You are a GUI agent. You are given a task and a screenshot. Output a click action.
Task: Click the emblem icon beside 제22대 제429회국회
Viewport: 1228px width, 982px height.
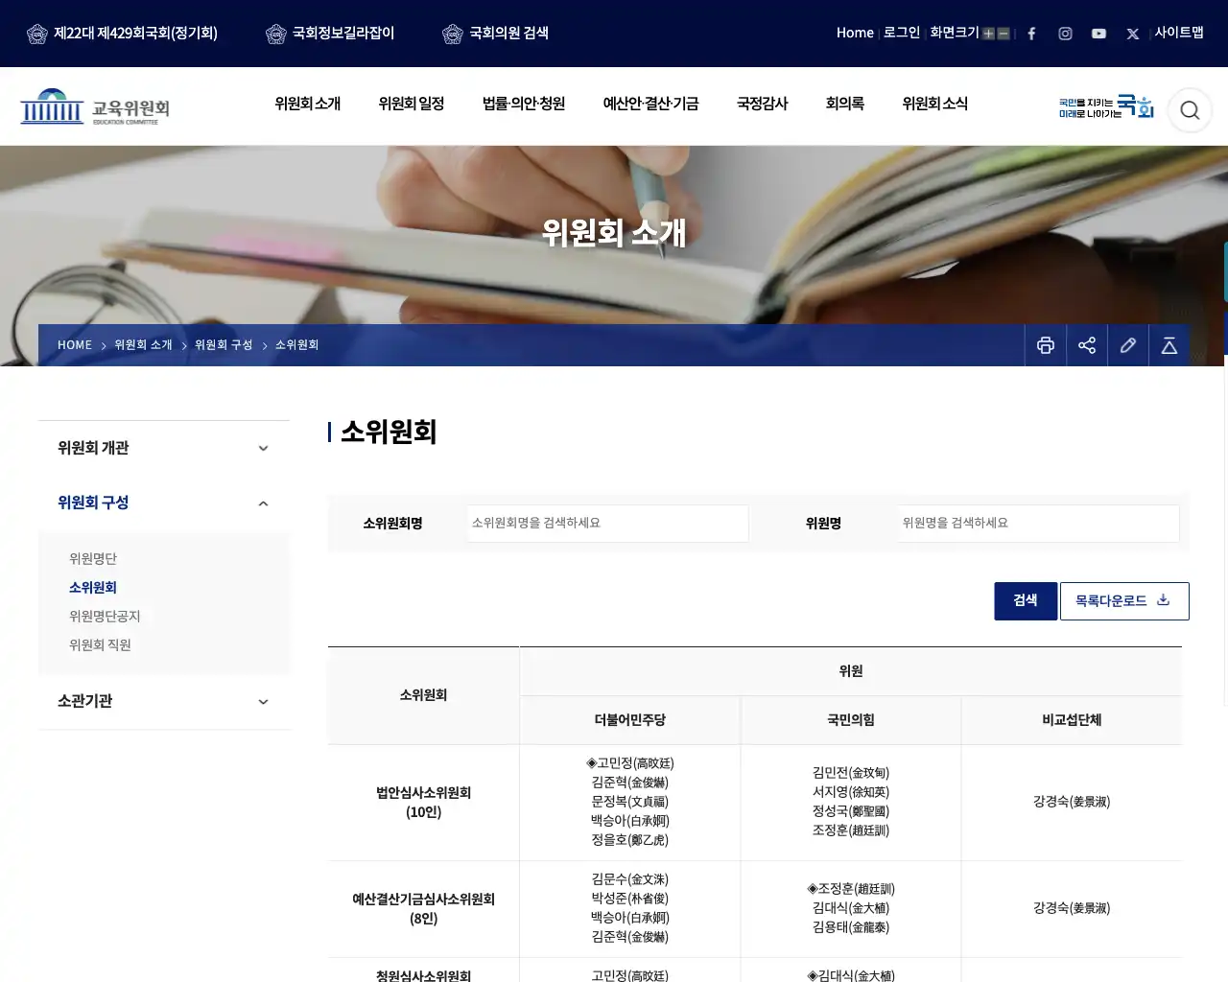click(x=37, y=35)
